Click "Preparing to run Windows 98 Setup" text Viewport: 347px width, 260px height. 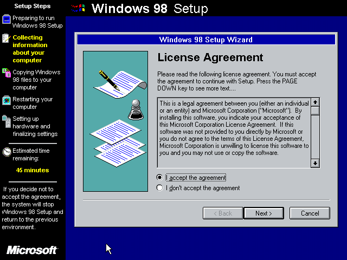tap(37, 22)
